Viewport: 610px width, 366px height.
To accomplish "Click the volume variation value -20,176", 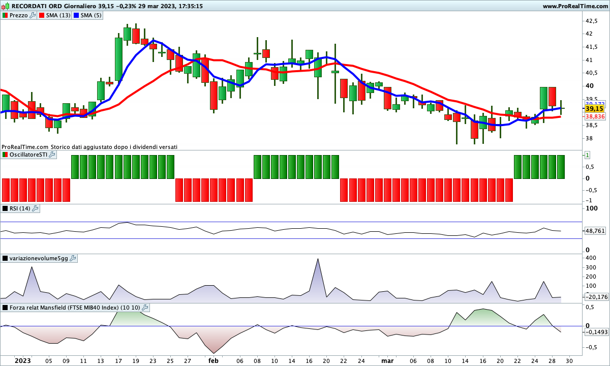I will click(595, 297).
